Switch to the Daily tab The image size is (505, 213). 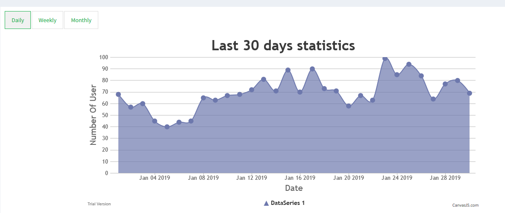point(18,20)
